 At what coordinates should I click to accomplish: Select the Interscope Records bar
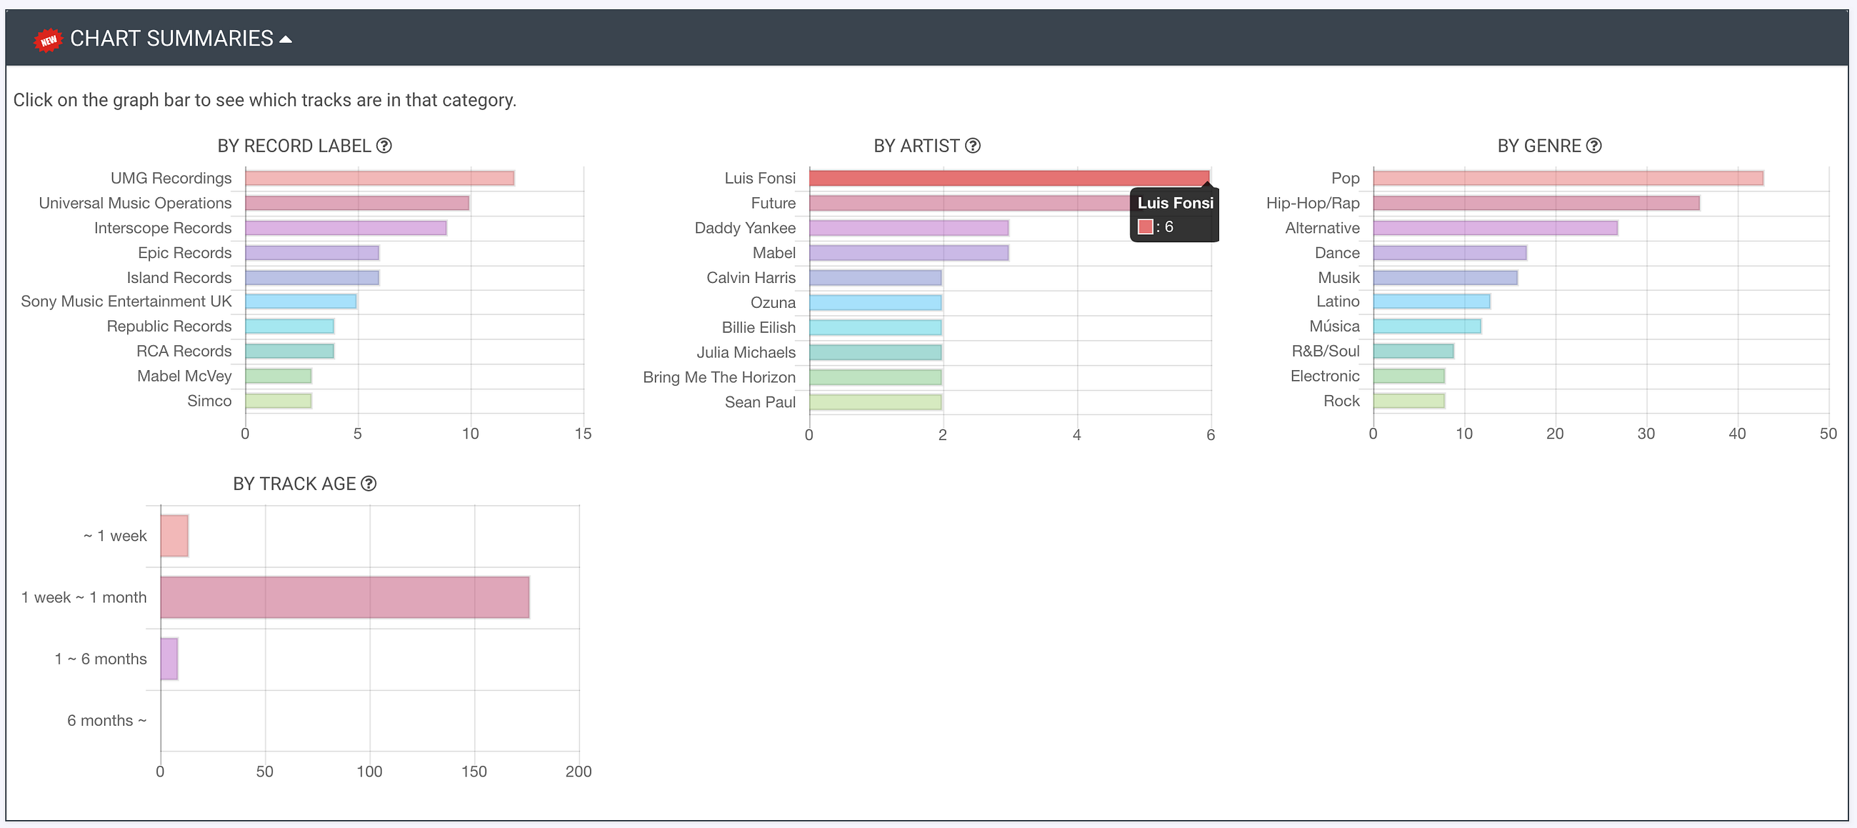tap(345, 228)
